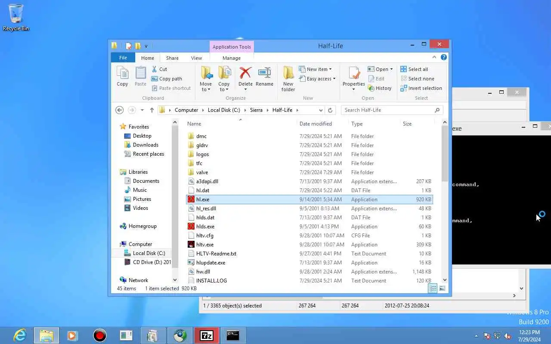The image size is (551, 344).
Task: Select Downloads in Favorites
Action: pyautogui.click(x=145, y=145)
